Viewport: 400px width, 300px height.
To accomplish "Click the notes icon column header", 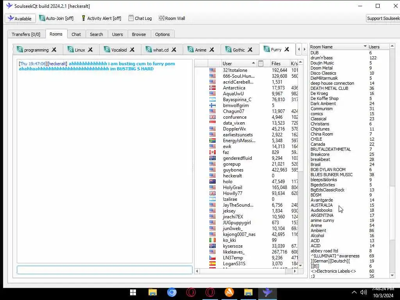I will click(261, 63).
